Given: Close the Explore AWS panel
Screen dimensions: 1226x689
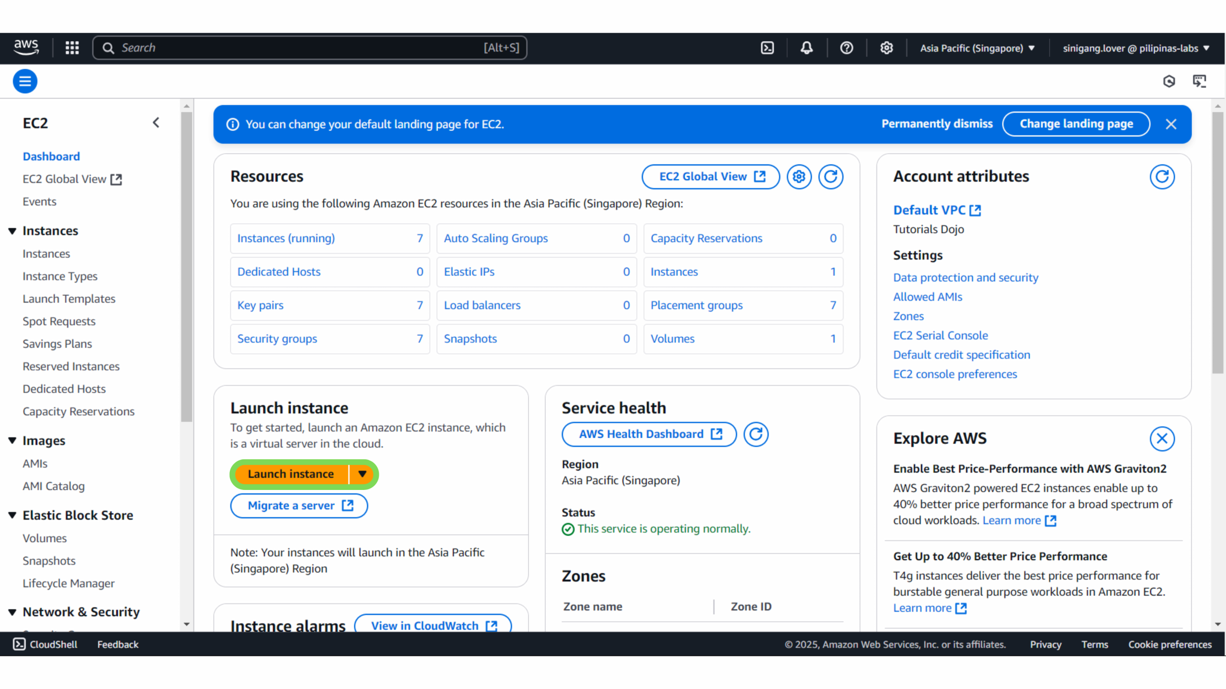Looking at the screenshot, I should click(x=1162, y=438).
